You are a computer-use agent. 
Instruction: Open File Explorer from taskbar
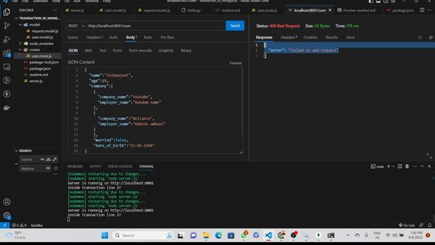coord(206,235)
